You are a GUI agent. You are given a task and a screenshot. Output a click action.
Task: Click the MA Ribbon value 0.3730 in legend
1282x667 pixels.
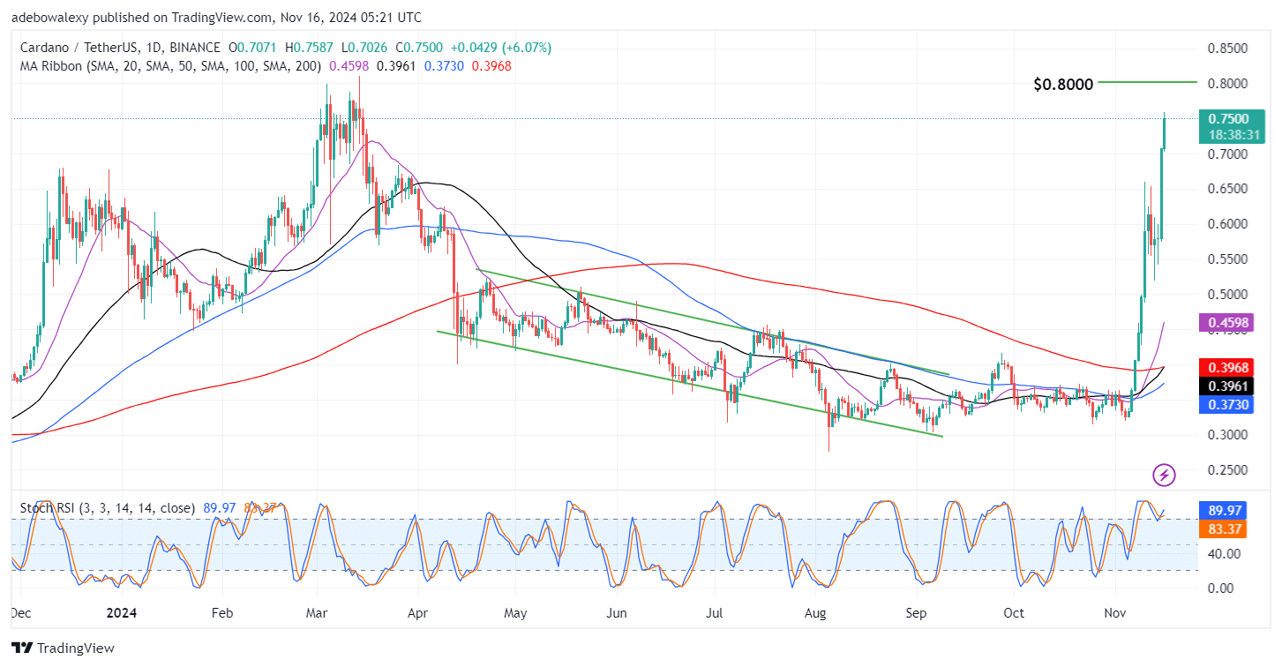coord(444,65)
